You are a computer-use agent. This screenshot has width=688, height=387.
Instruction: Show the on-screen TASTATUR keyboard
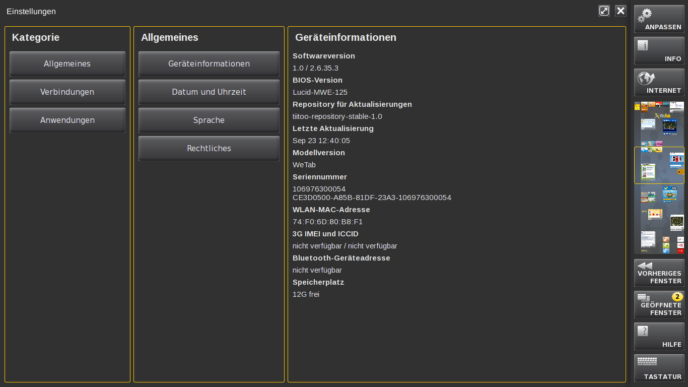pyautogui.click(x=659, y=368)
